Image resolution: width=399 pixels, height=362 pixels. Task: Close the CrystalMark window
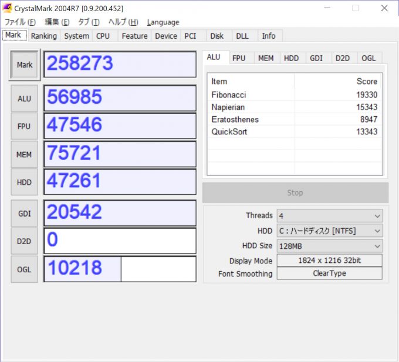384,8
